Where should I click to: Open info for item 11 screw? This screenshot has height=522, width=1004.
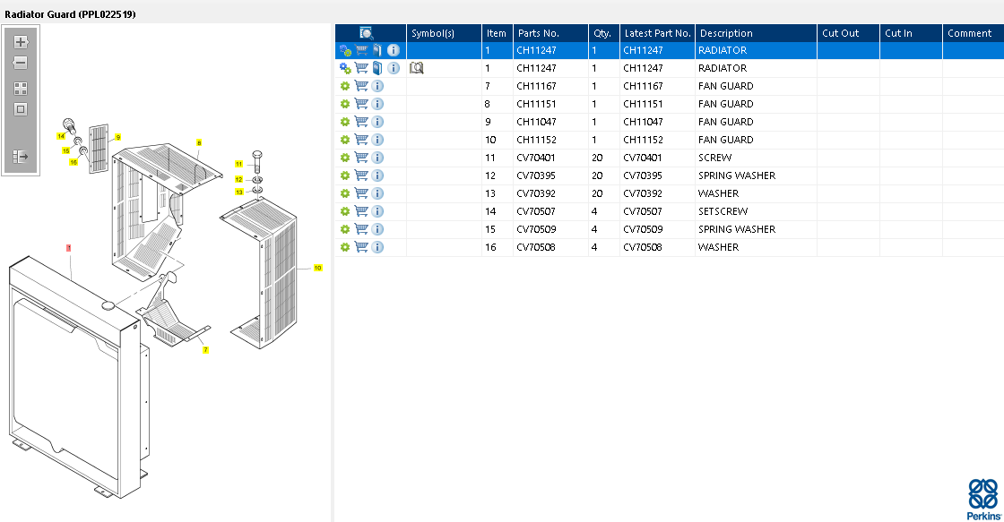pyautogui.click(x=377, y=158)
